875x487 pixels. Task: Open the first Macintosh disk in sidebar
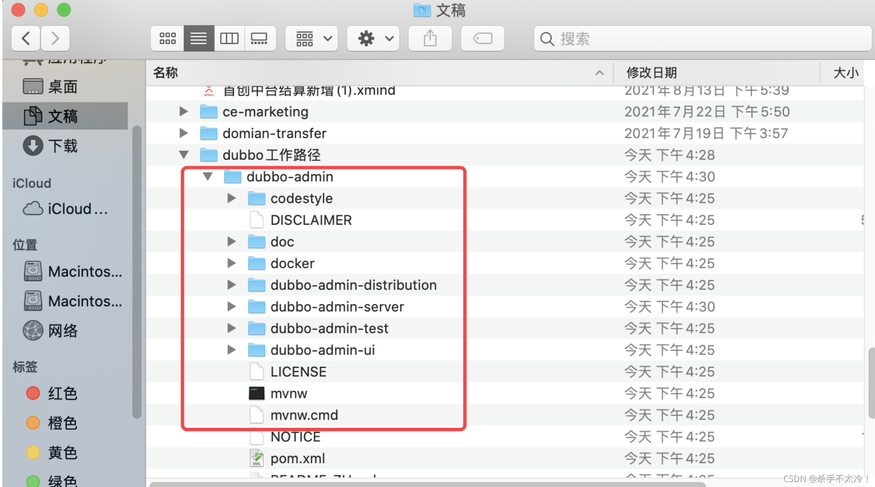tap(65, 271)
